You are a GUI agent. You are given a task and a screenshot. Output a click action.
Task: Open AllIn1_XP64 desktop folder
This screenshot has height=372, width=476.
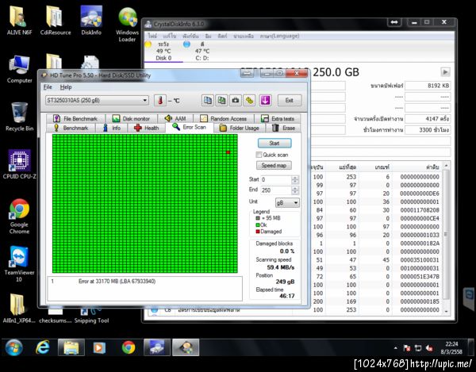point(19,309)
